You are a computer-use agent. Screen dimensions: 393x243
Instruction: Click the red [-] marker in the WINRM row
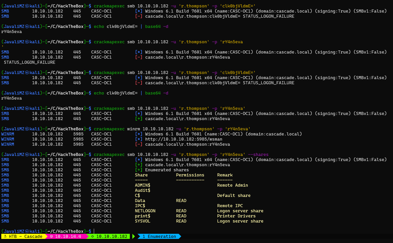click(139, 144)
